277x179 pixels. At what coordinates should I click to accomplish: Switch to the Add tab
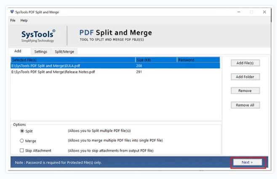[x=18, y=51]
